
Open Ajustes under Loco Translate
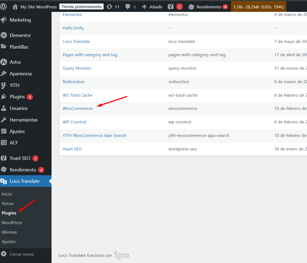(9, 242)
